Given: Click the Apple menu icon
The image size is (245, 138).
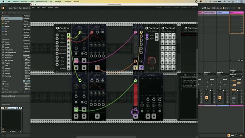Looking at the screenshot, I should point(3,2).
